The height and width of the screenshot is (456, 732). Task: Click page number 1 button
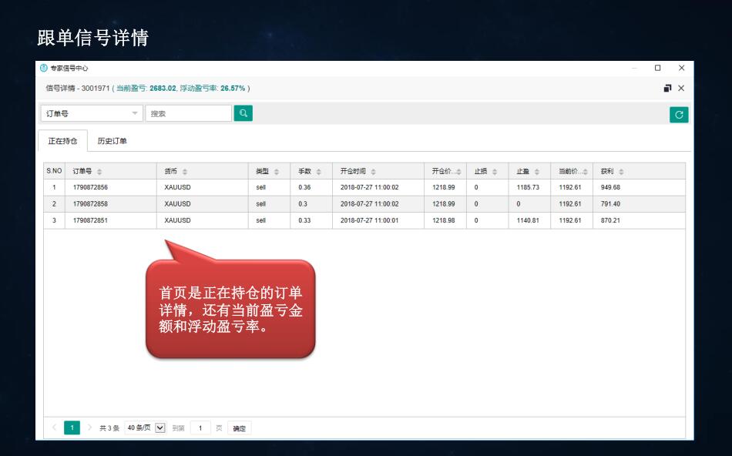point(72,428)
